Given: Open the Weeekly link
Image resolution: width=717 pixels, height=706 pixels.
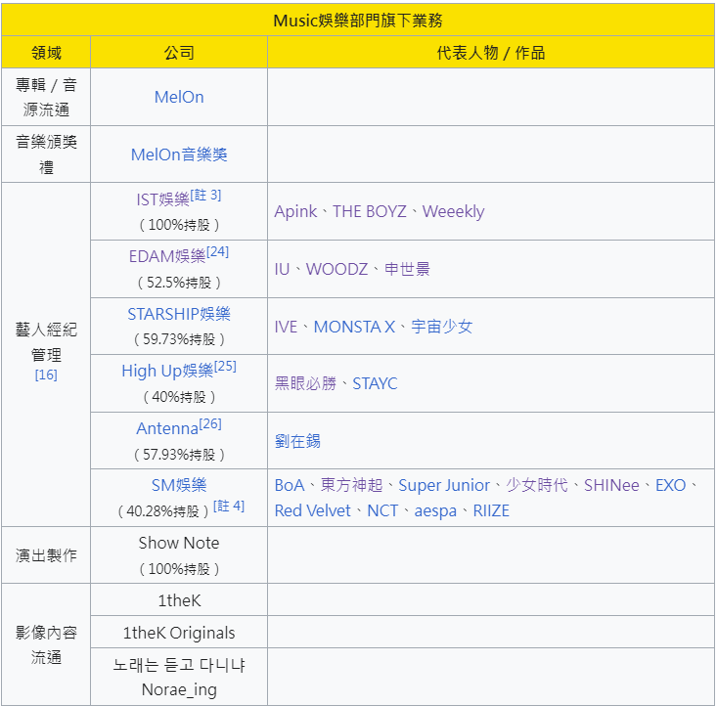Looking at the screenshot, I should point(453,211).
